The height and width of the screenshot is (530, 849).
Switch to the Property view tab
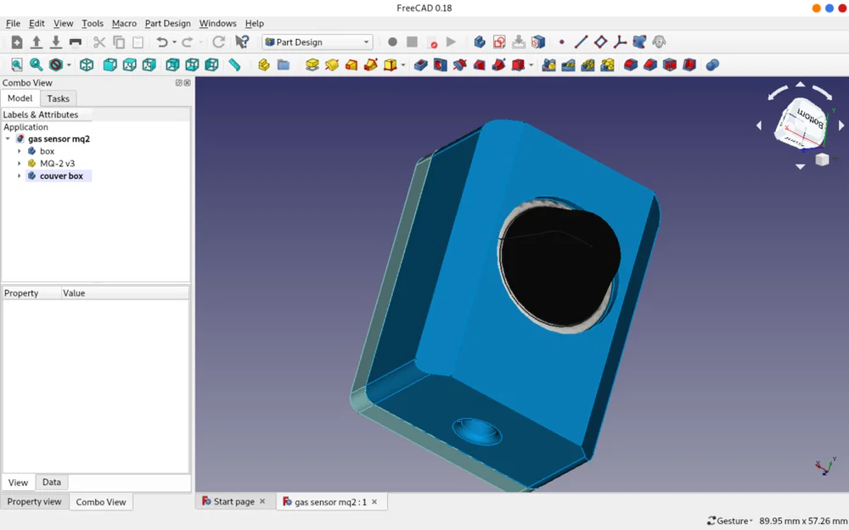point(34,501)
